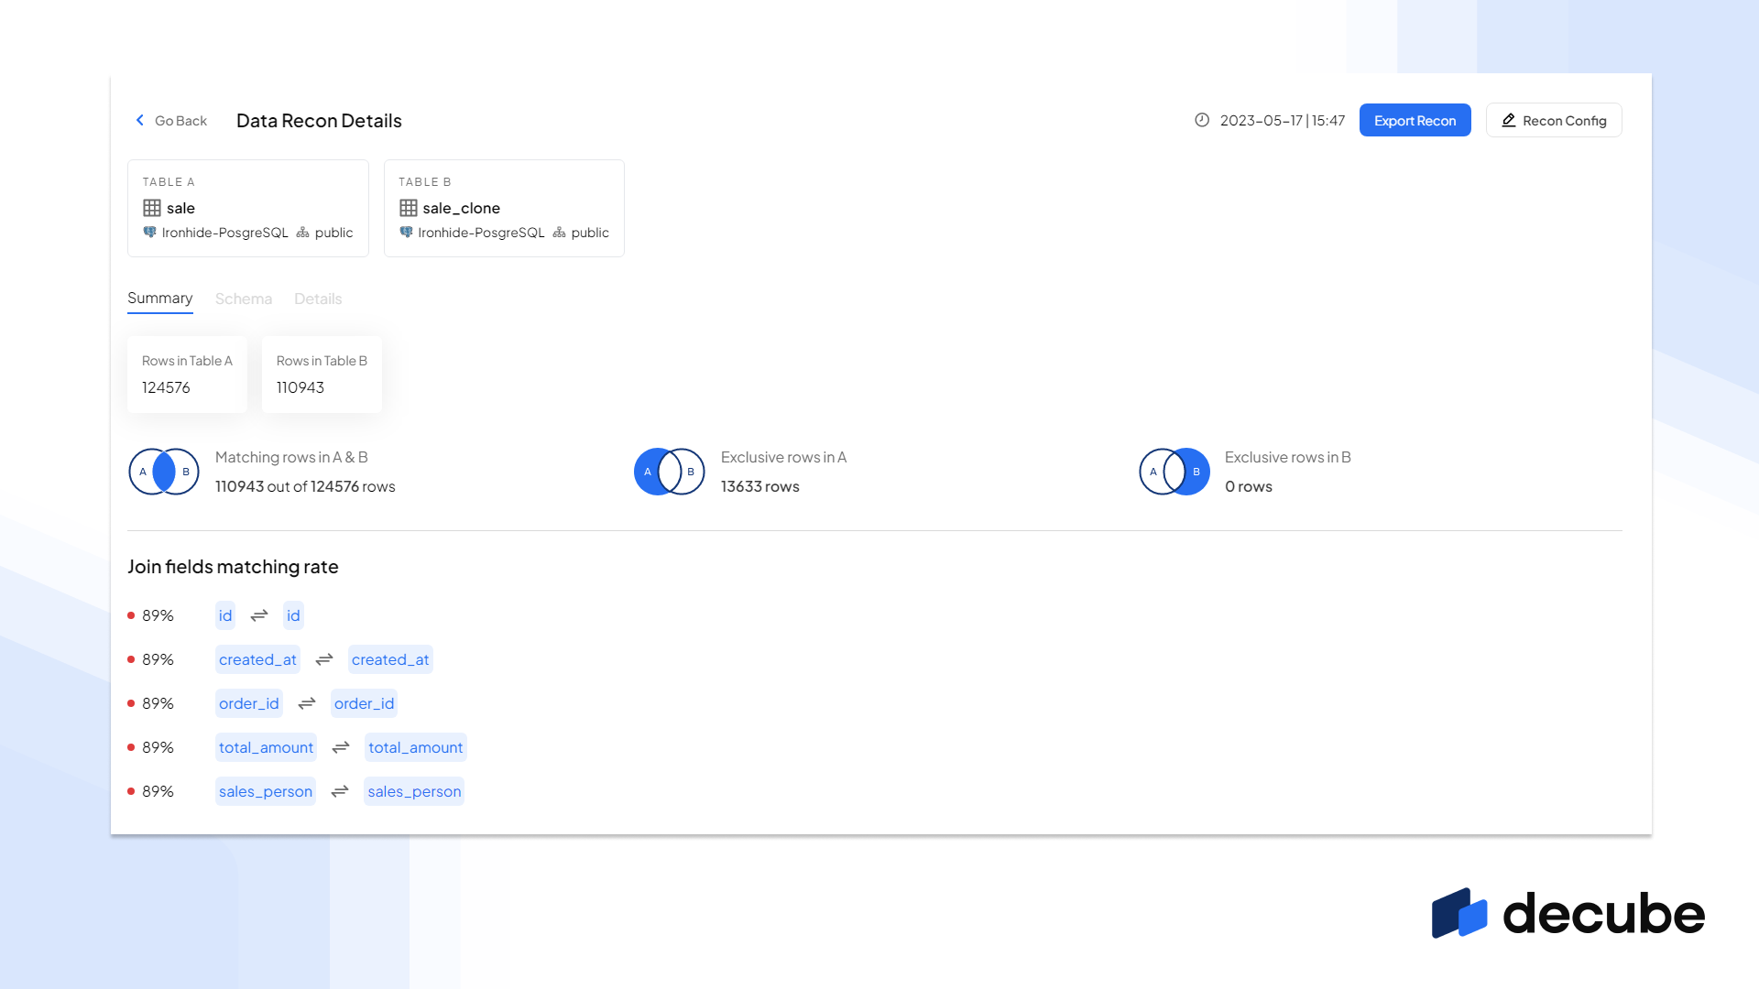Select the Table B sale_clone card
Screen dimensions: 1759x989
(x=504, y=208)
